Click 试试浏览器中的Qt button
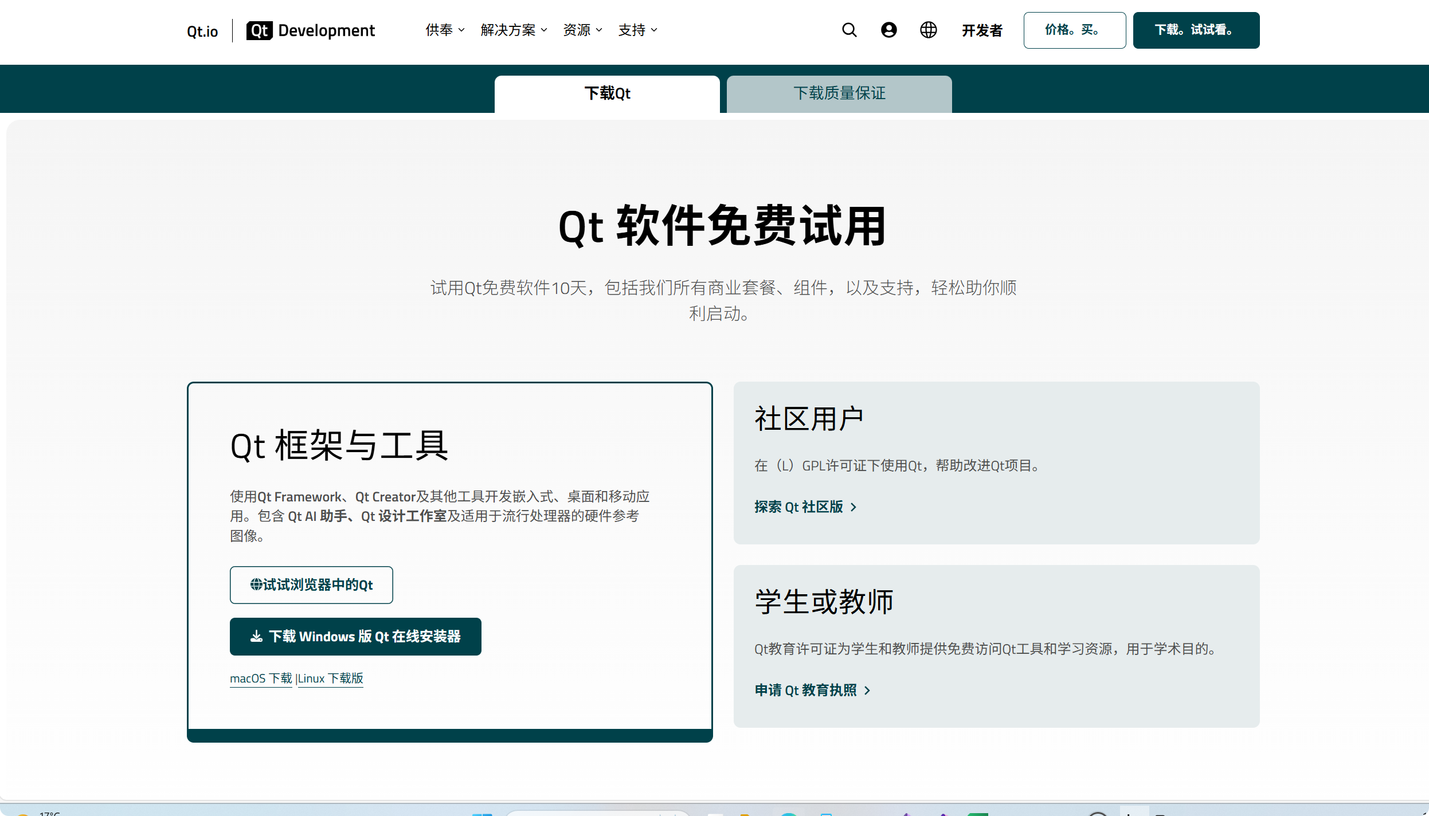1429x816 pixels. (x=311, y=585)
